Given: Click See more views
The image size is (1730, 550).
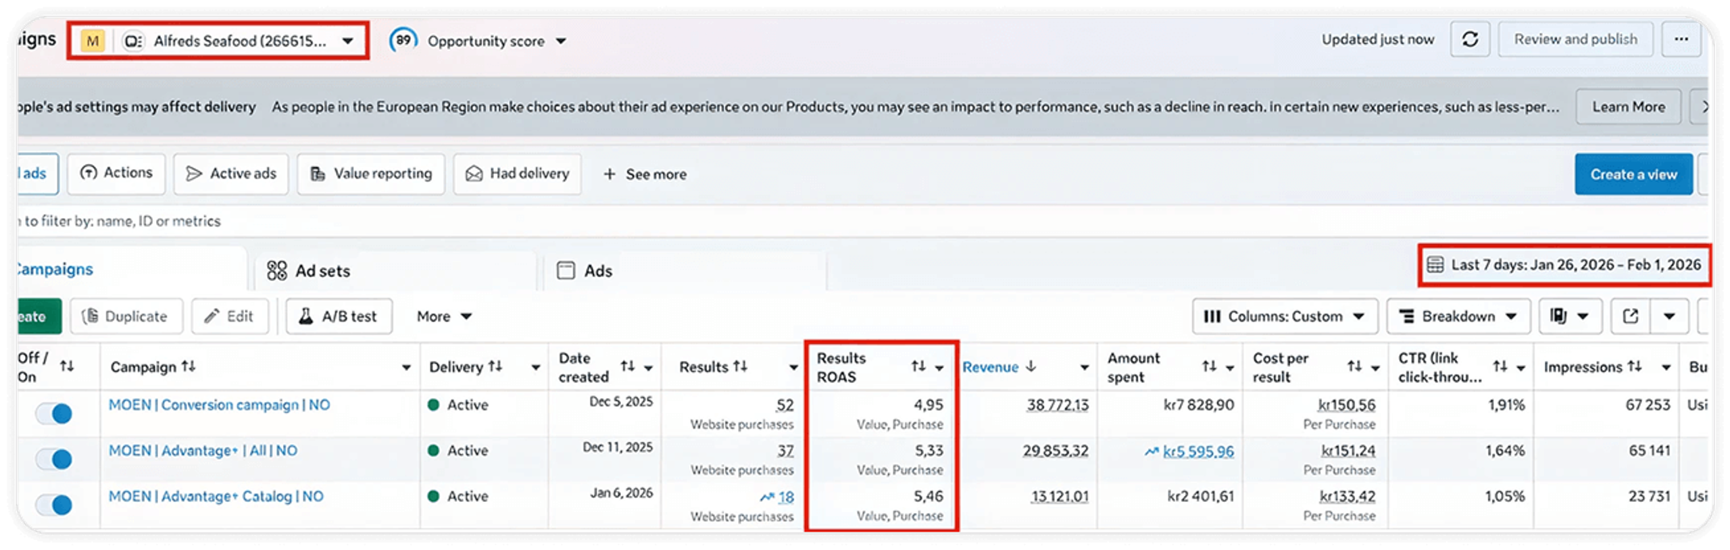Looking at the screenshot, I should (645, 174).
